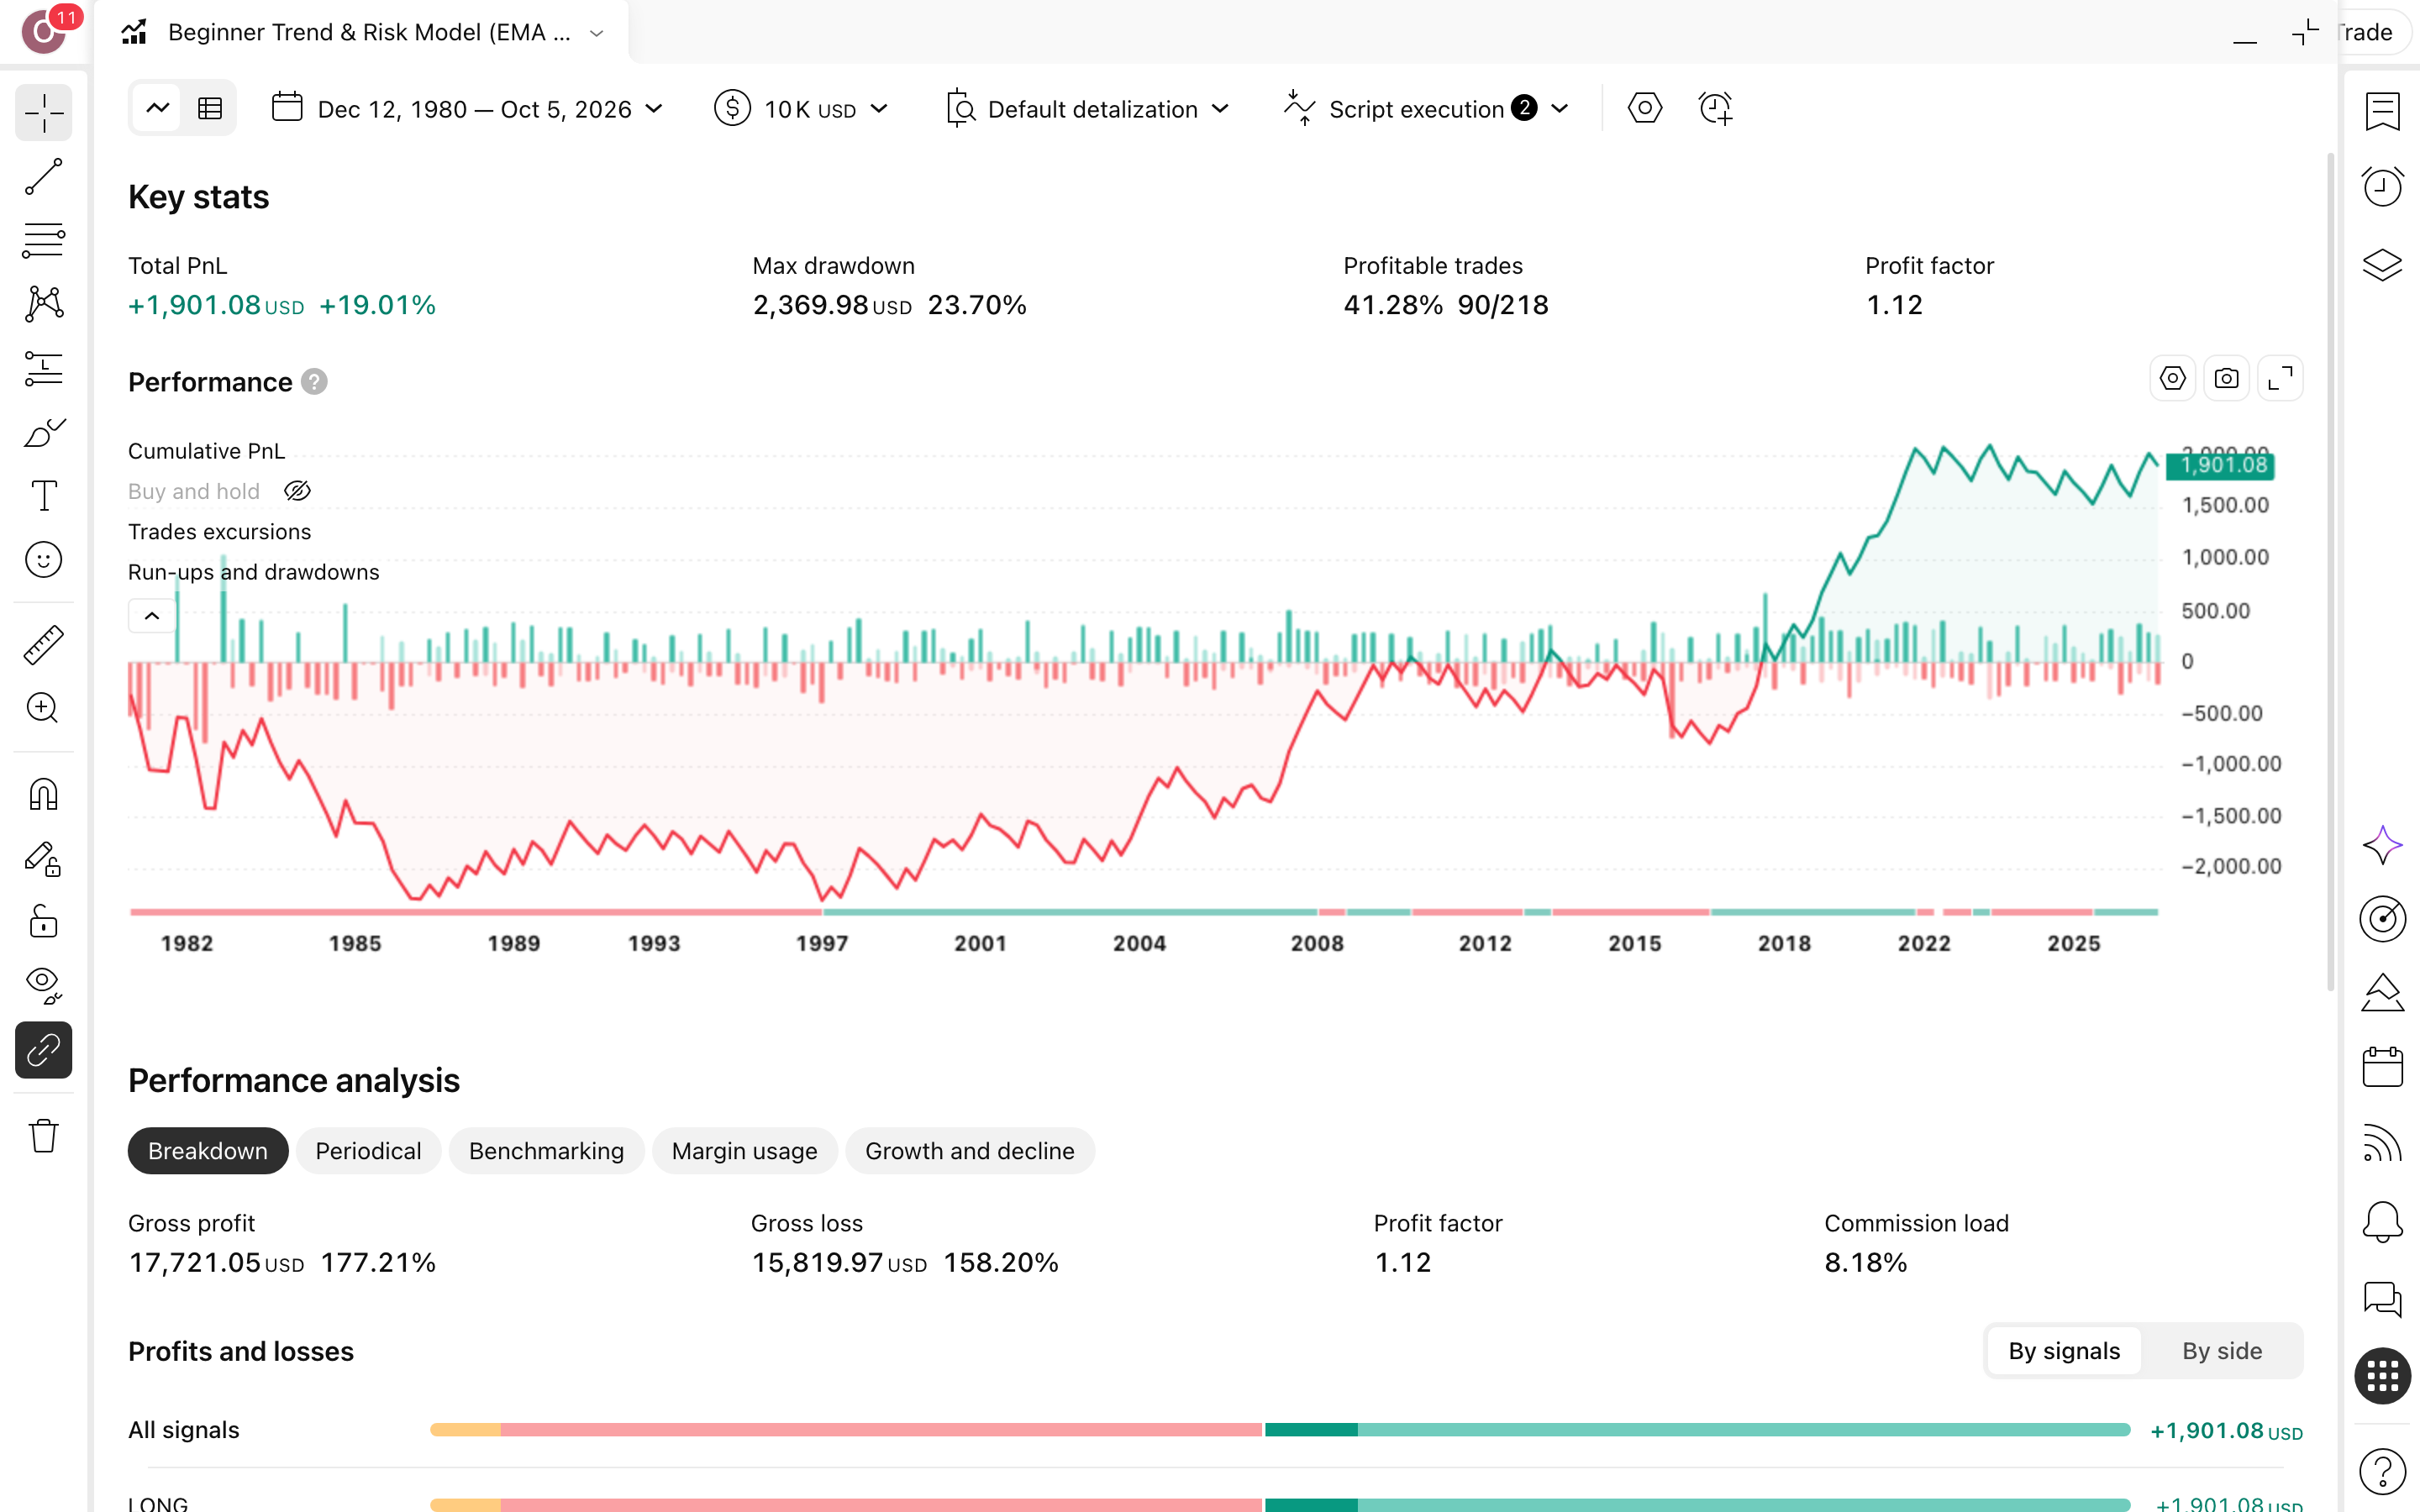Click the remove objects trash icon
2420x1512 pixels.
click(x=44, y=1136)
